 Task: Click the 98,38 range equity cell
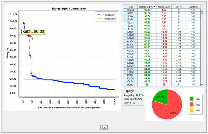[x=147, y=10]
